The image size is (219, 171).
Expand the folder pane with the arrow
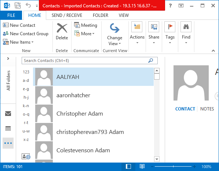(x=8, y=59)
